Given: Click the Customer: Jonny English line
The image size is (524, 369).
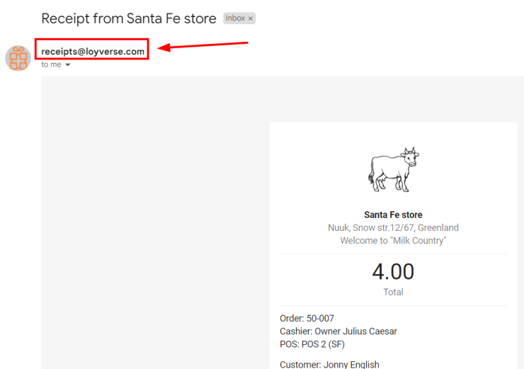Looking at the screenshot, I should [x=329, y=364].
